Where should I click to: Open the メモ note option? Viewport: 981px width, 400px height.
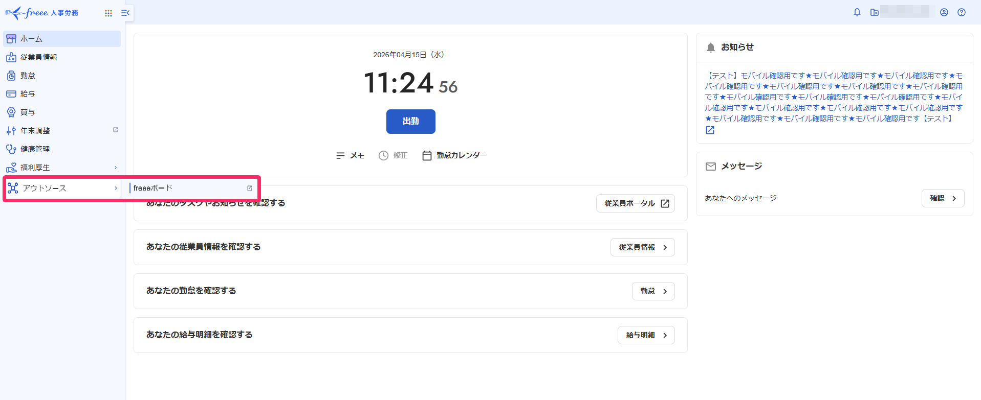350,155
